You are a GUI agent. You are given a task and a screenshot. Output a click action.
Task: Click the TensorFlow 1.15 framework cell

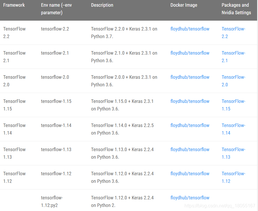15,105
